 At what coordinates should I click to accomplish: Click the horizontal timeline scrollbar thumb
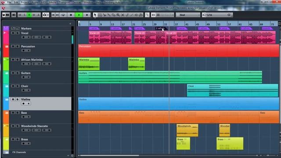click(x=109, y=155)
